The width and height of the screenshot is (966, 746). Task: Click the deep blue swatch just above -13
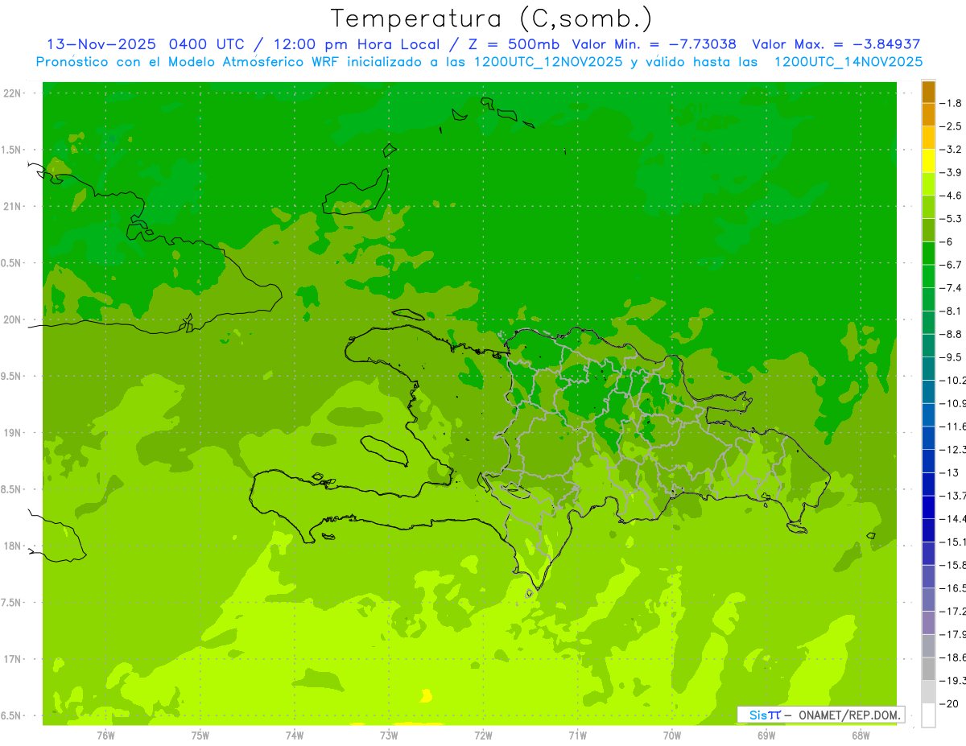[x=928, y=460]
